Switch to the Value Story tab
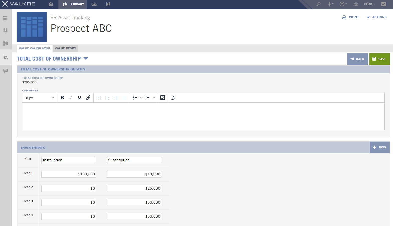The width and height of the screenshot is (393, 226). click(x=65, y=48)
